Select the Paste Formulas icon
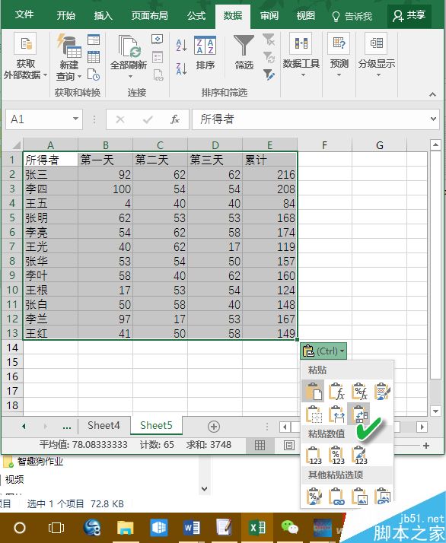This screenshot has height=543, width=446. click(x=336, y=392)
